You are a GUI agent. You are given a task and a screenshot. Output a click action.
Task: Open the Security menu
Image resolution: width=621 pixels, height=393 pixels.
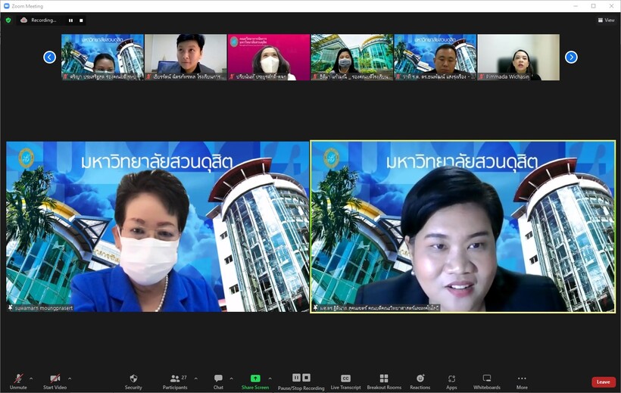(133, 382)
